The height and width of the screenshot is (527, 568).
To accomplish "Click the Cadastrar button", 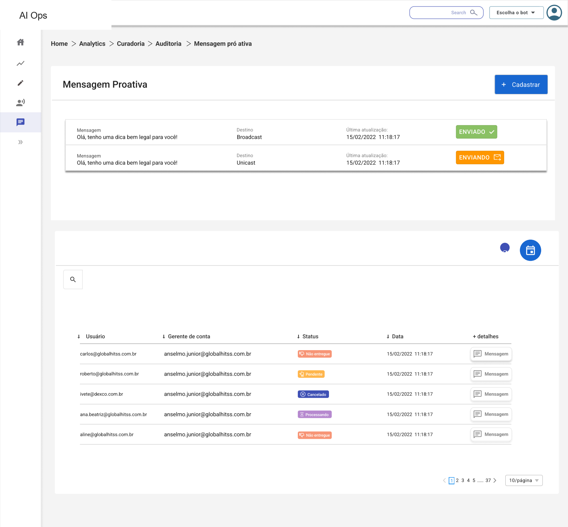I will point(521,85).
